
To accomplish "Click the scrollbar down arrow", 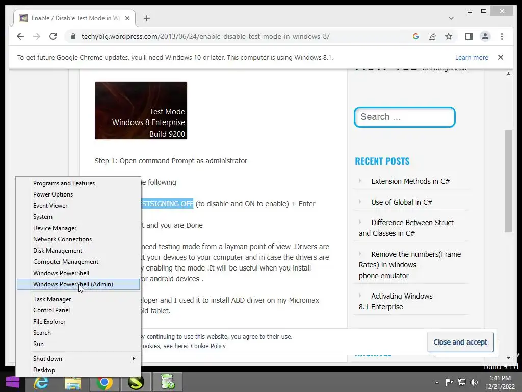I will pyautogui.click(x=508, y=358).
